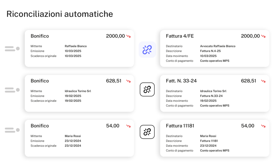Image resolution: width=277 pixels, height=165 pixels.
Task: Click the unlink icon for the 628,51 reconciliation
Action: [x=147, y=89]
